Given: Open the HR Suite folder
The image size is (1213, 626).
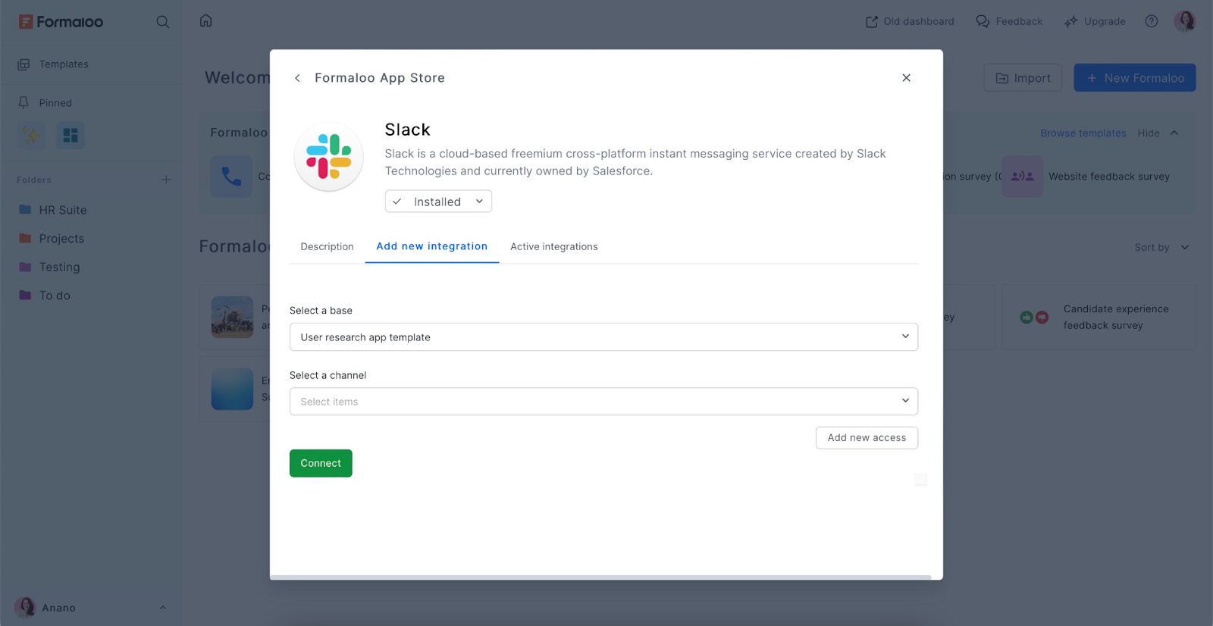Looking at the screenshot, I should [x=53, y=210].
